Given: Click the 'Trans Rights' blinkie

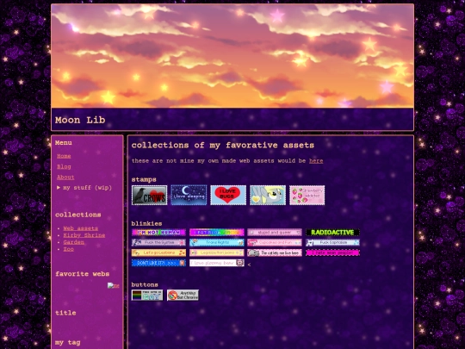Looking at the screenshot, I should pyautogui.click(x=217, y=242).
